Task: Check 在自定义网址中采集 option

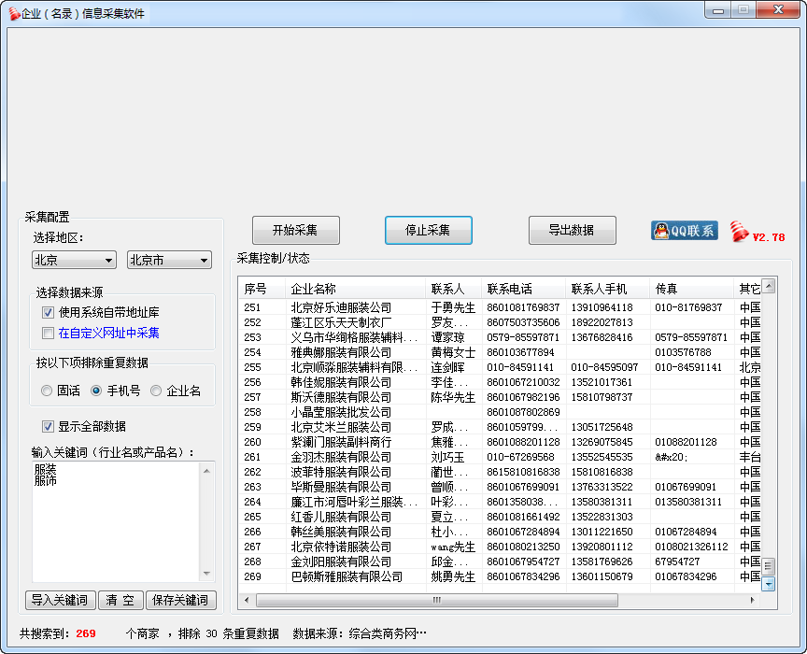Action: 48,333
